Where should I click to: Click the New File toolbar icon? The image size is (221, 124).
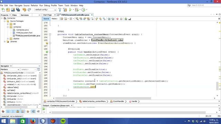(3, 10)
